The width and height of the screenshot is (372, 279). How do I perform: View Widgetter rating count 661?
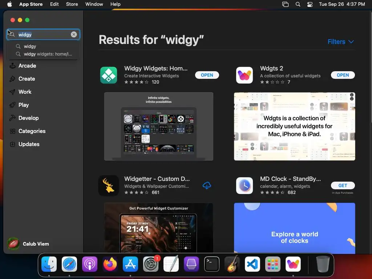(155, 193)
